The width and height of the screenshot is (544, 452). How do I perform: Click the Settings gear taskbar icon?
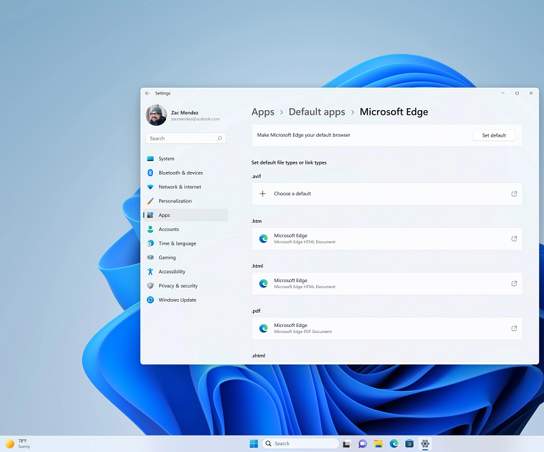click(425, 444)
